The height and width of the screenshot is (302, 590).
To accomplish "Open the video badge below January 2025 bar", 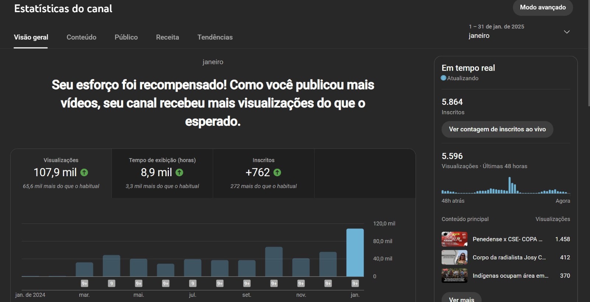I will [x=355, y=283].
